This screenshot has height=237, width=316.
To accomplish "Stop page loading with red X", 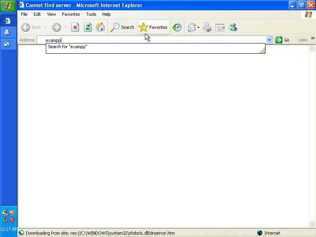I will [x=75, y=27].
